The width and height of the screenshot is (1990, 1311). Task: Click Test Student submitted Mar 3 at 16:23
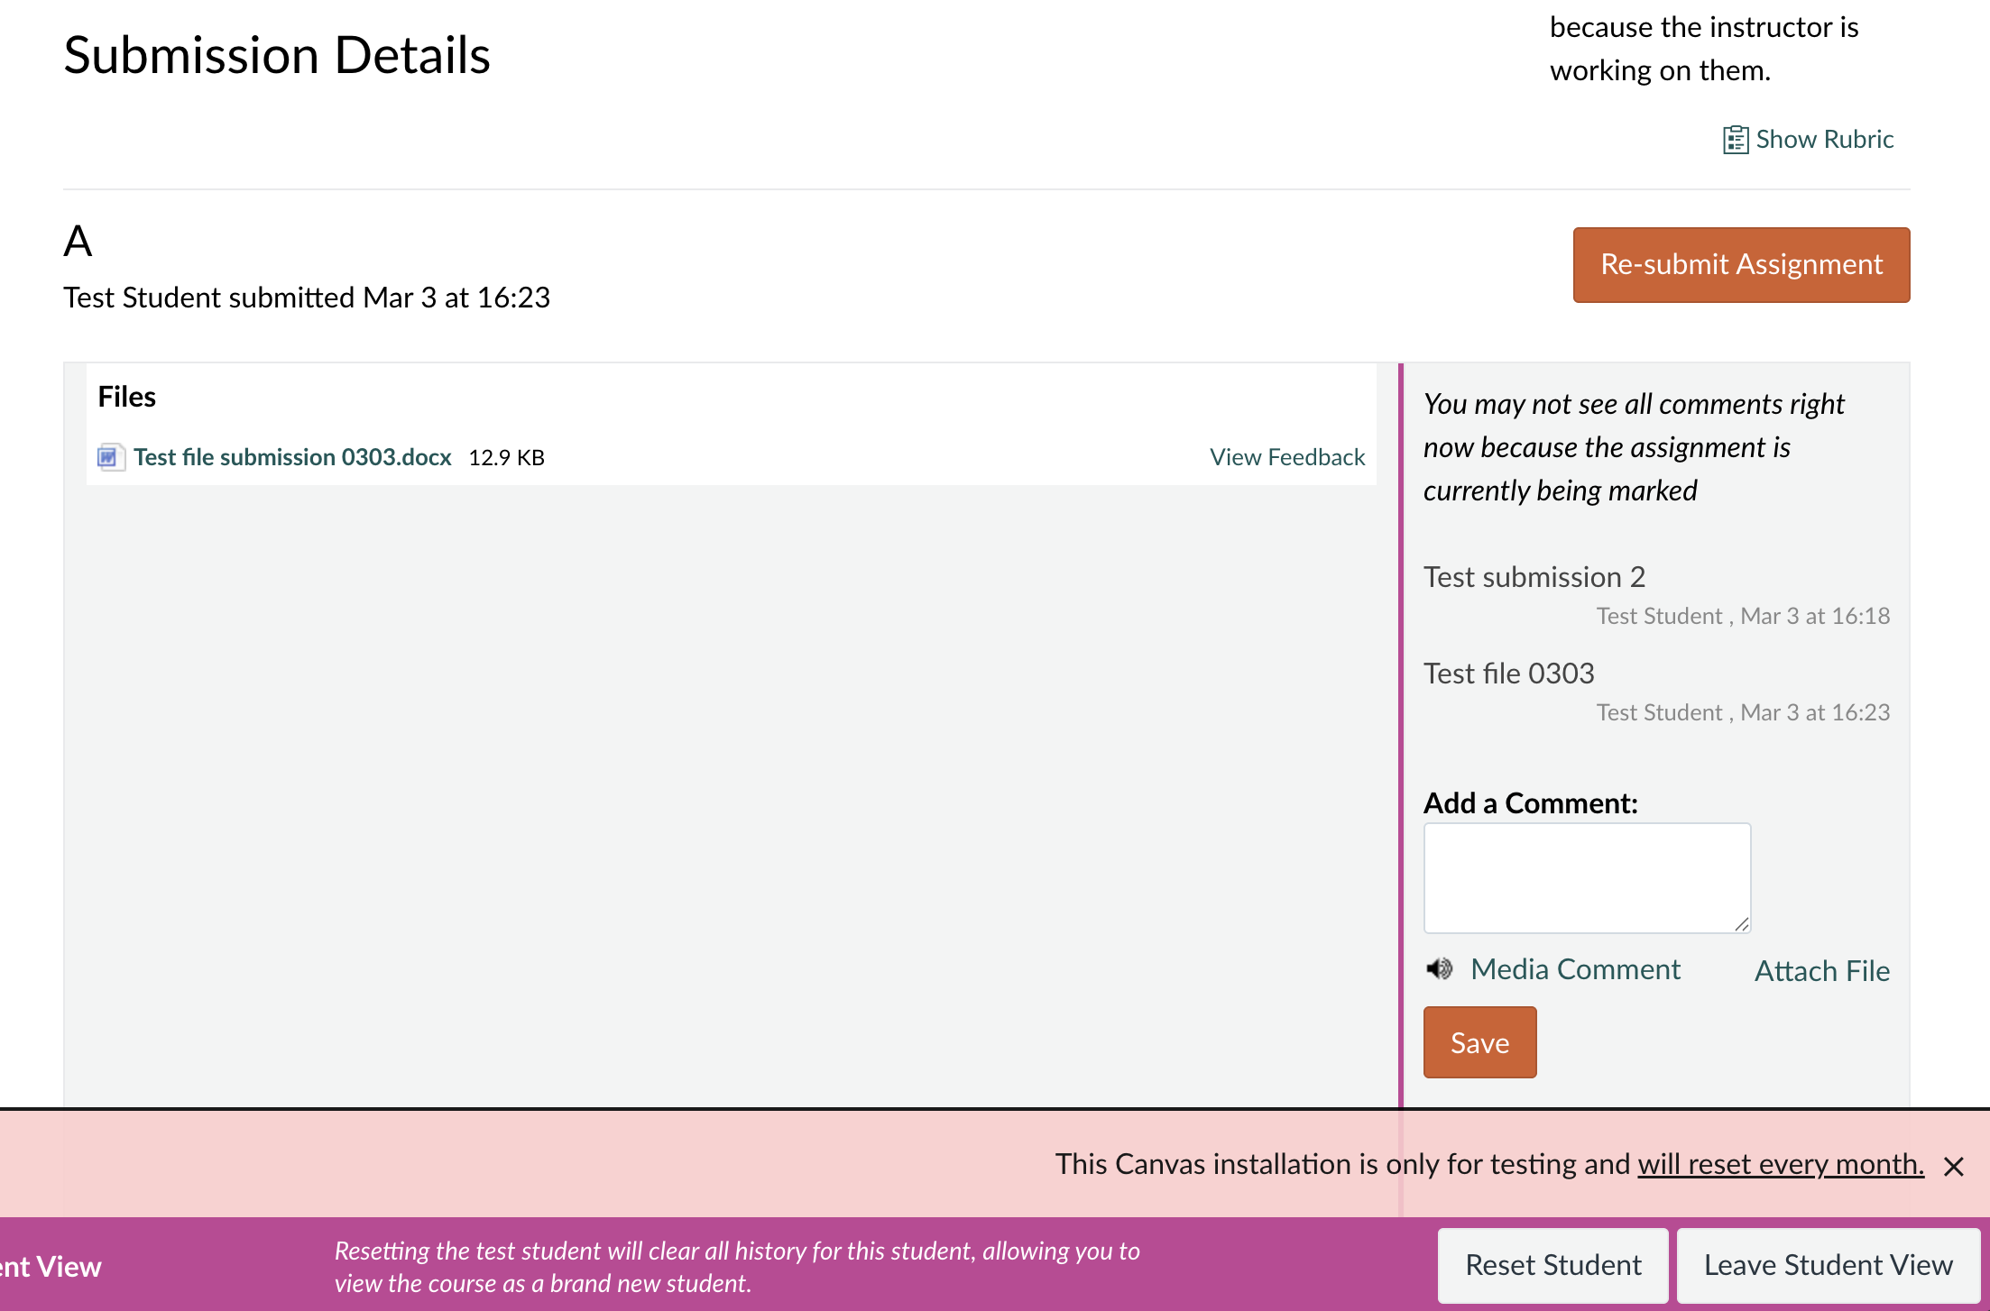coord(307,298)
